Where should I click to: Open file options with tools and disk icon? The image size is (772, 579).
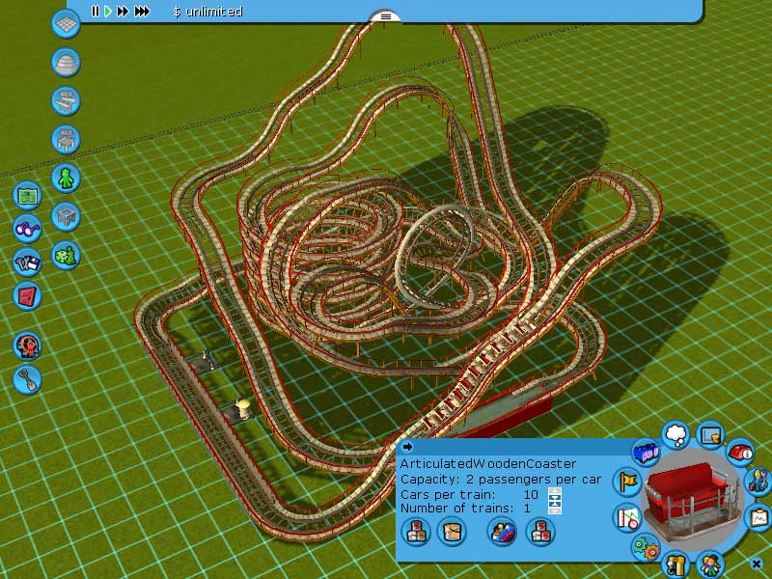(27, 262)
